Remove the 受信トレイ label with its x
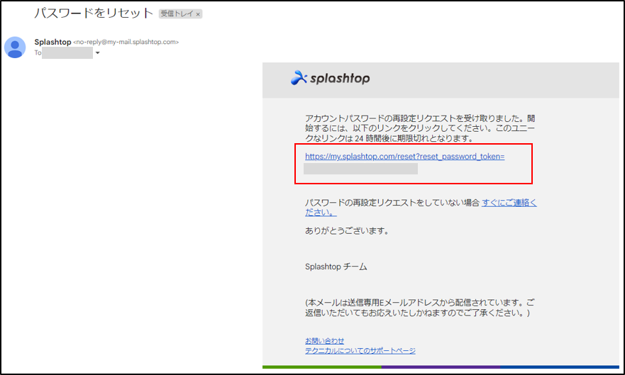625x375 pixels. (x=198, y=14)
